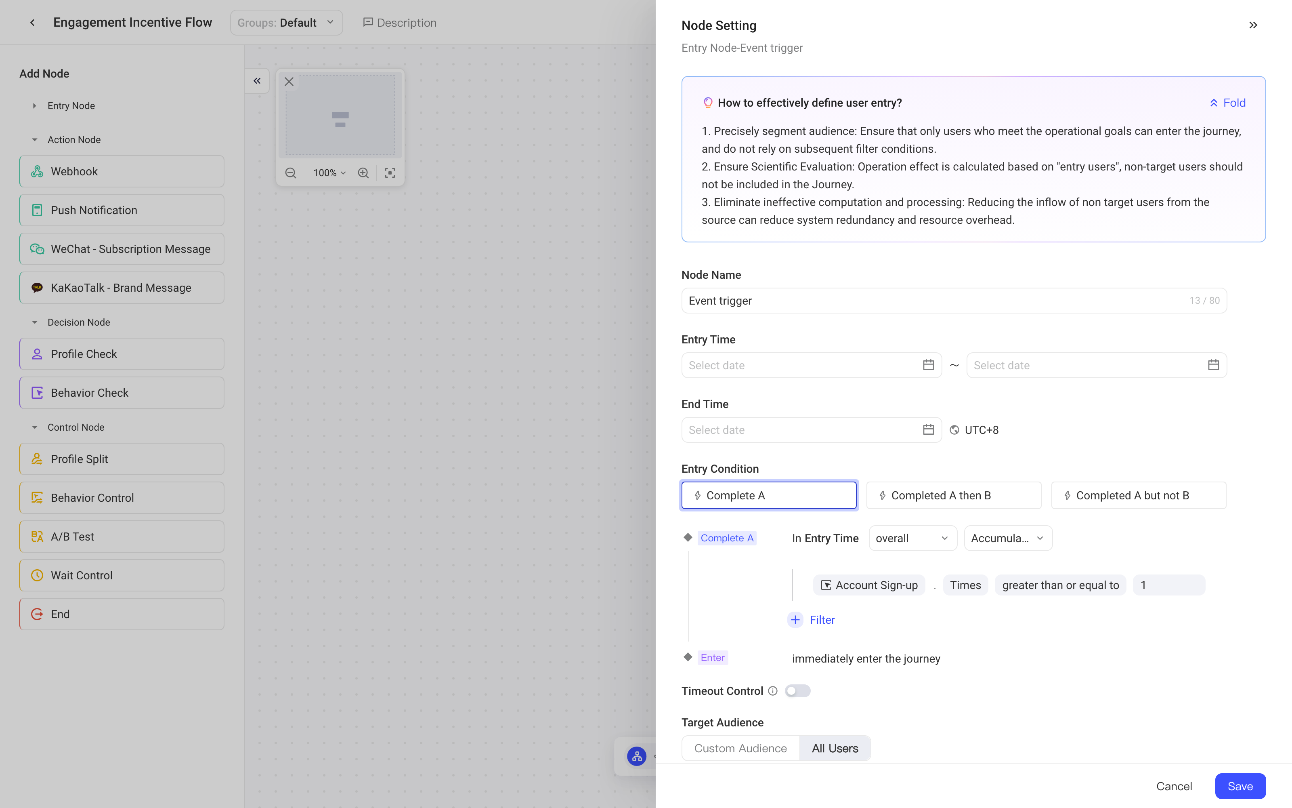Choose Completed A but not B condition
Viewport: 1292px width, 808px height.
(1139, 495)
